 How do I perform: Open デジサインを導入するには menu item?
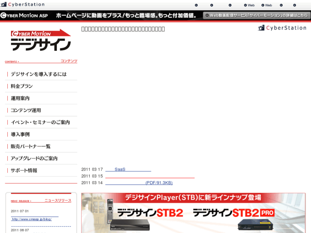click(41, 74)
